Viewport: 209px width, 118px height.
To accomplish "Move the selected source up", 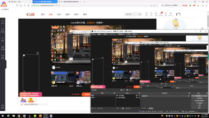I will [126, 108].
